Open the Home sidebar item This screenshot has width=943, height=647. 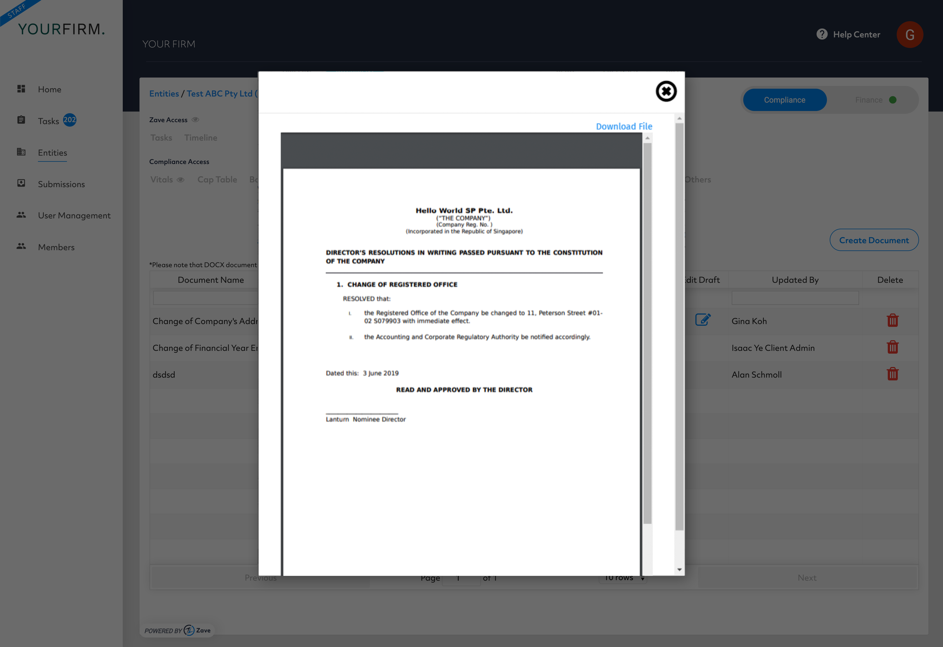pyautogui.click(x=49, y=89)
